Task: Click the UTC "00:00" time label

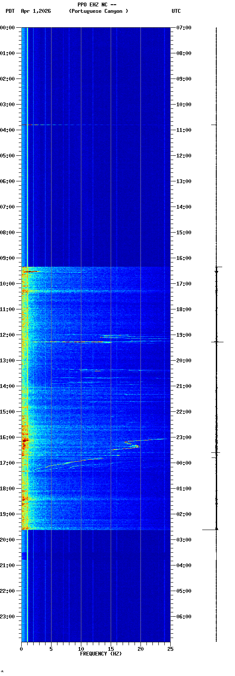Action: click(184, 463)
